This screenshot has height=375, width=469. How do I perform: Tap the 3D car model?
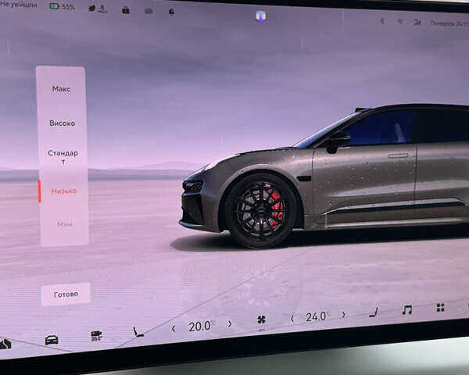(x=324, y=177)
